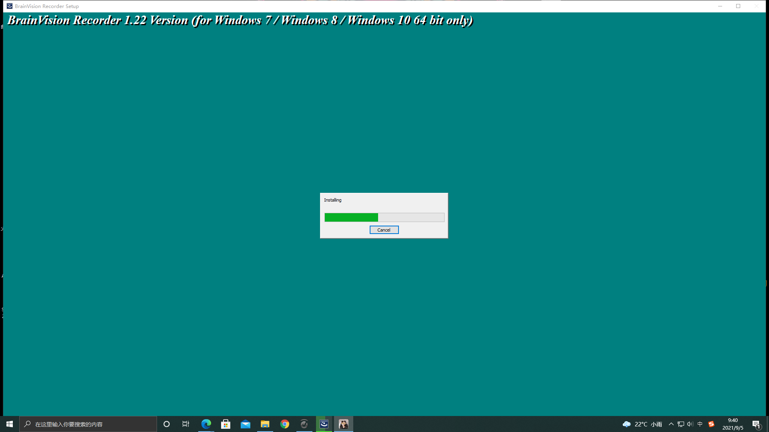This screenshot has width=769, height=432.
Task: Open the Mail app from taskbar
Action: (x=245, y=424)
